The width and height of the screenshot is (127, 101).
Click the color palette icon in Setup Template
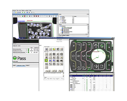pos(61,49)
